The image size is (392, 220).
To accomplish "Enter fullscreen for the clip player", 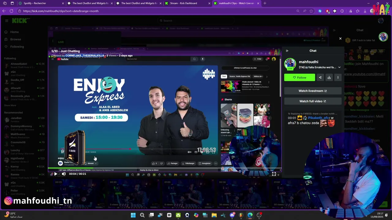I will (274, 174).
